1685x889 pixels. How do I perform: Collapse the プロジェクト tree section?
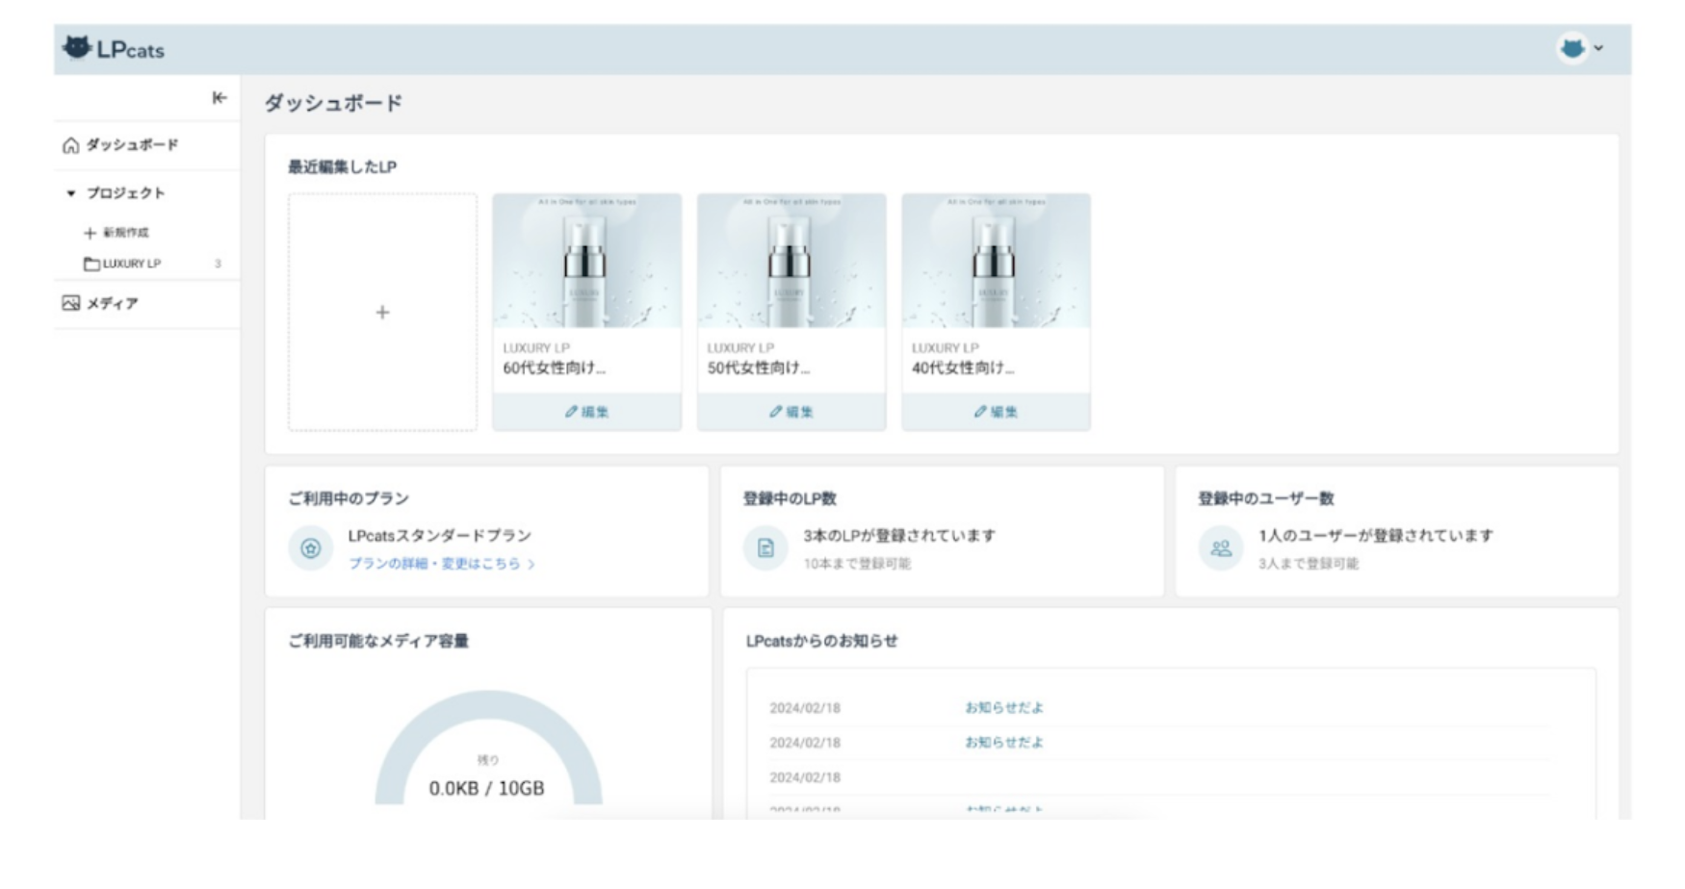[70, 193]
